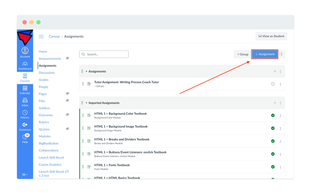Open Discussions in the course menu
The height and width of the screenshot is (194, 311).
click(46, 73)
